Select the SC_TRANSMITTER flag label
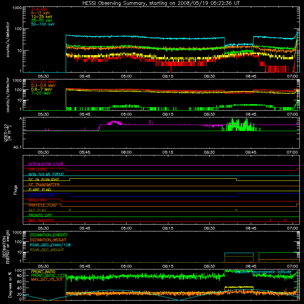 point(44,185)
